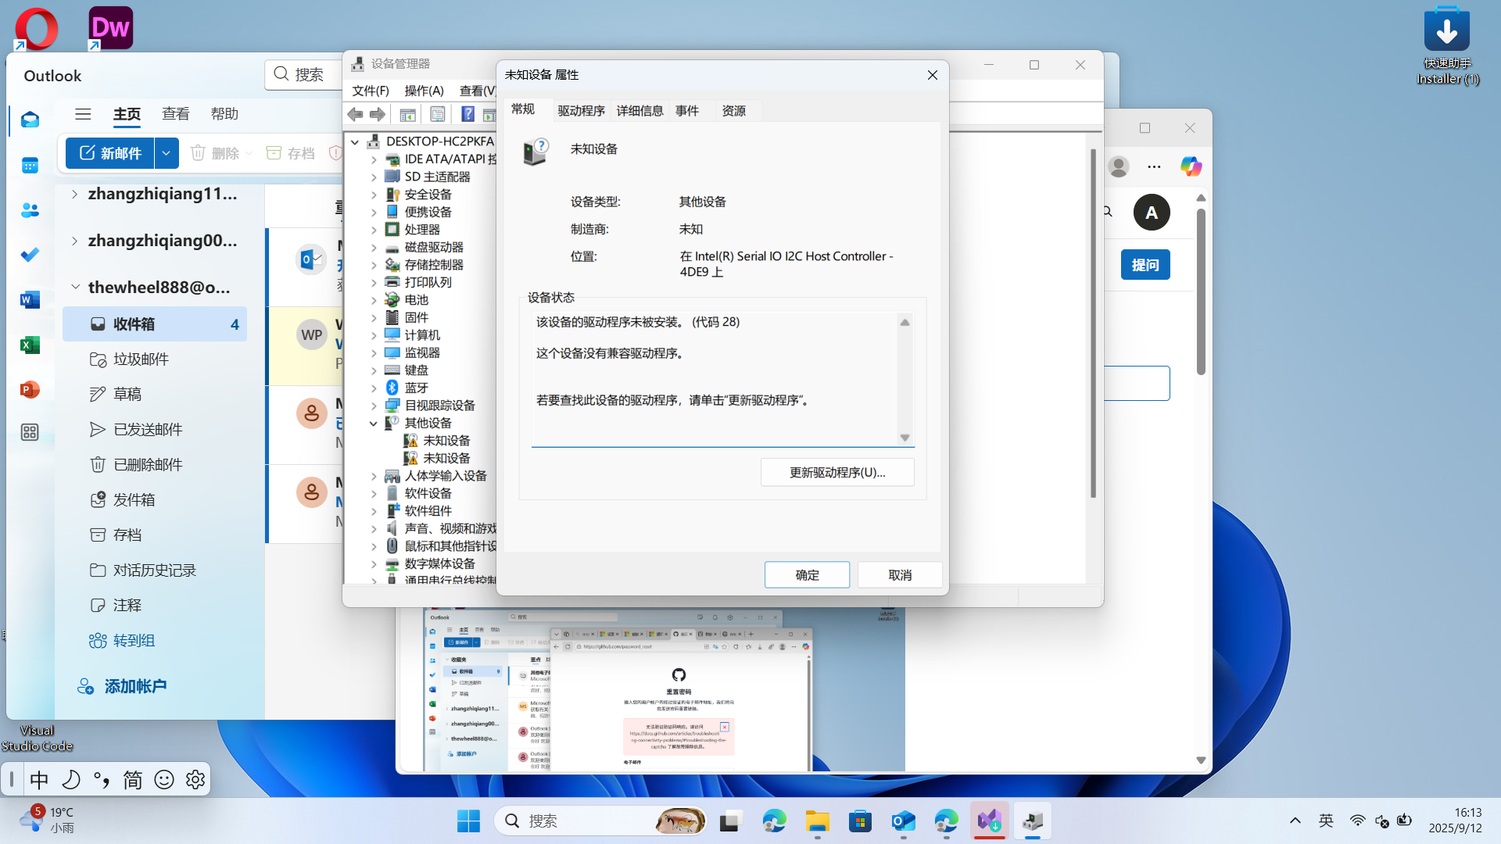The image size is (1501, 844).
Task: Click the 更新驱动程序(U)... button
Action: [x=836, y=472]
